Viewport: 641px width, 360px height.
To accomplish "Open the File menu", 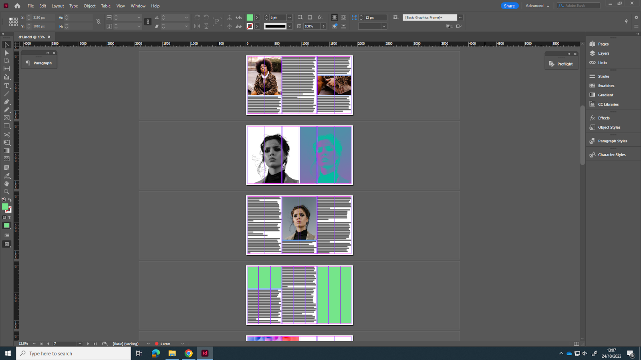I will tap(30, 6).
